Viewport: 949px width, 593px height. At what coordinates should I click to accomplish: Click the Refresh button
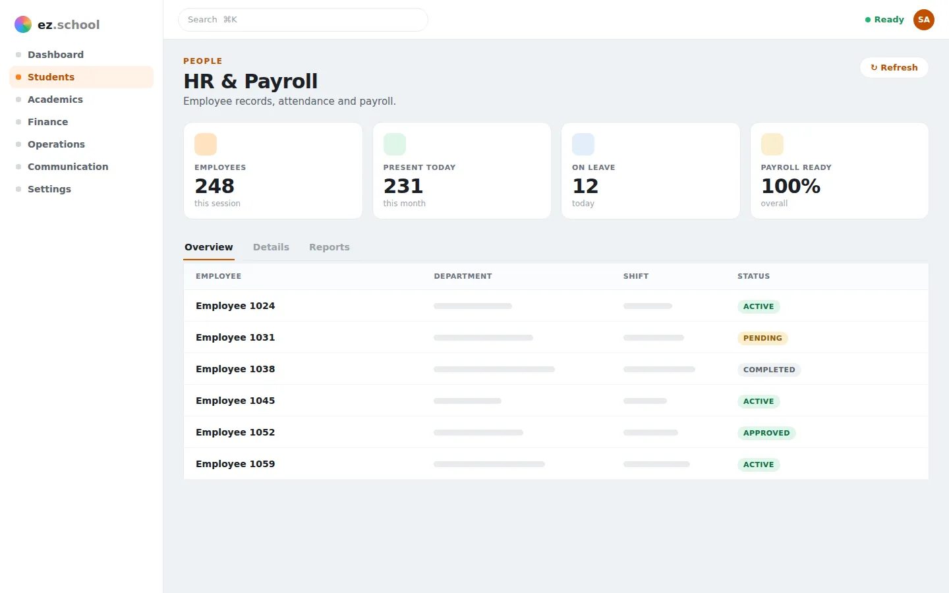894,67
